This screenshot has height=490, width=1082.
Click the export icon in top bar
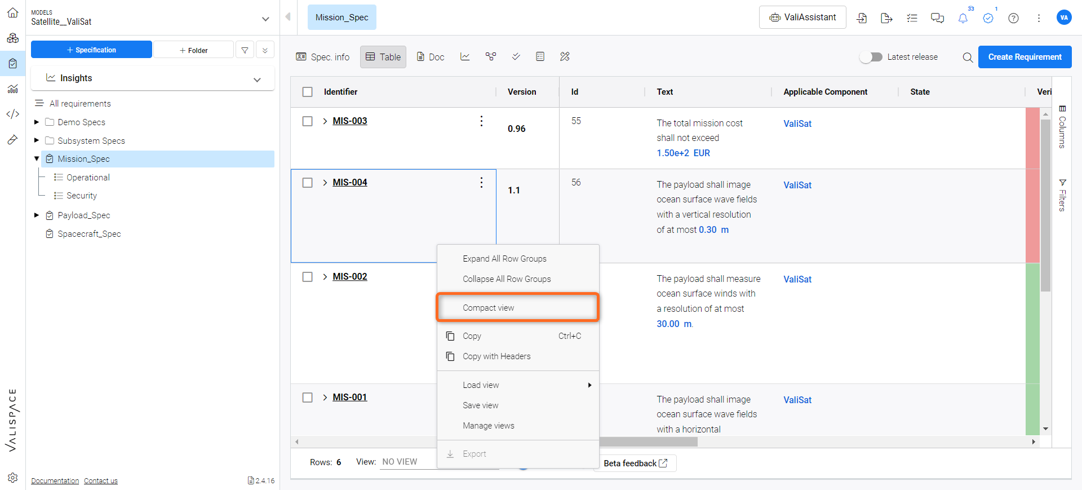886,18
